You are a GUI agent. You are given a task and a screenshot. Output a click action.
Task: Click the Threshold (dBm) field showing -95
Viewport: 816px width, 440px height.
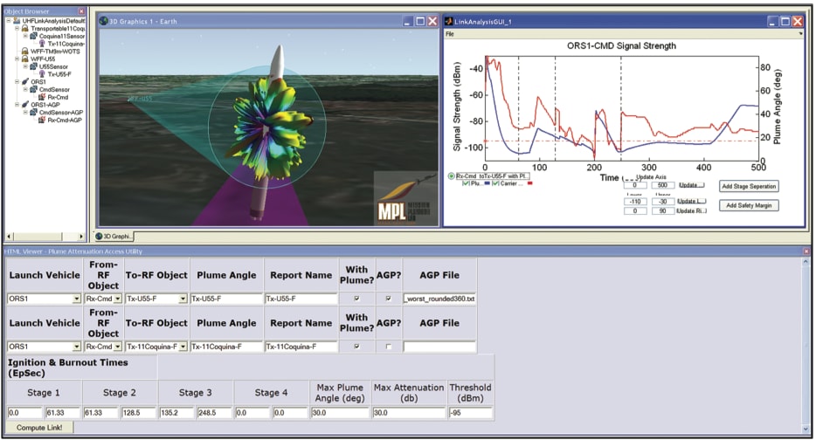click(x=470, y=412)
